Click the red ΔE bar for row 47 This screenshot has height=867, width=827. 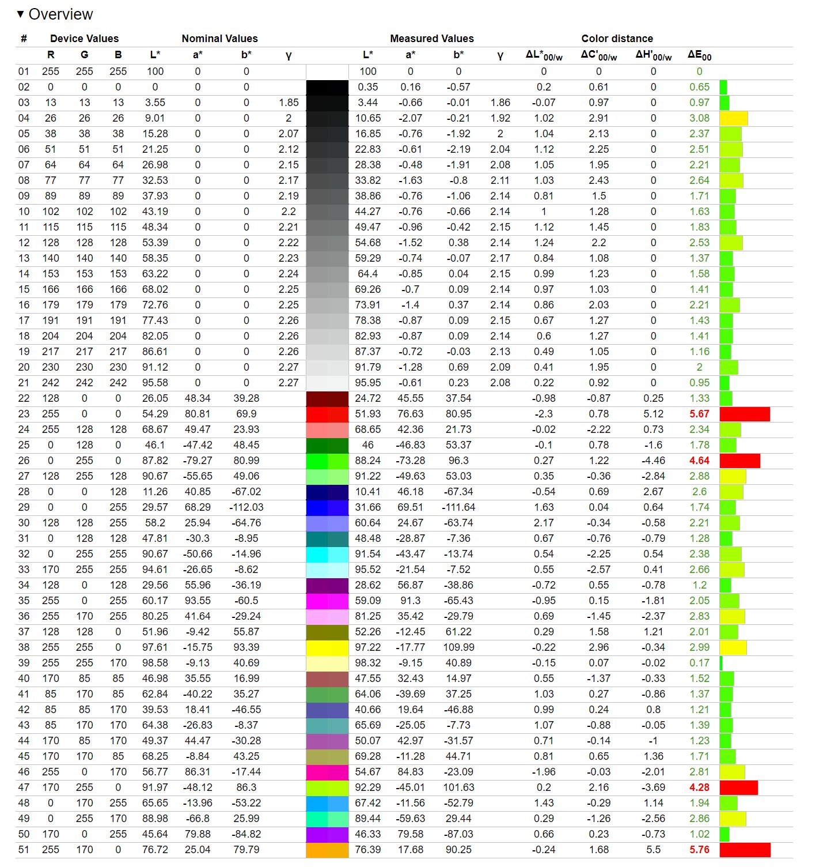(739, 787)
